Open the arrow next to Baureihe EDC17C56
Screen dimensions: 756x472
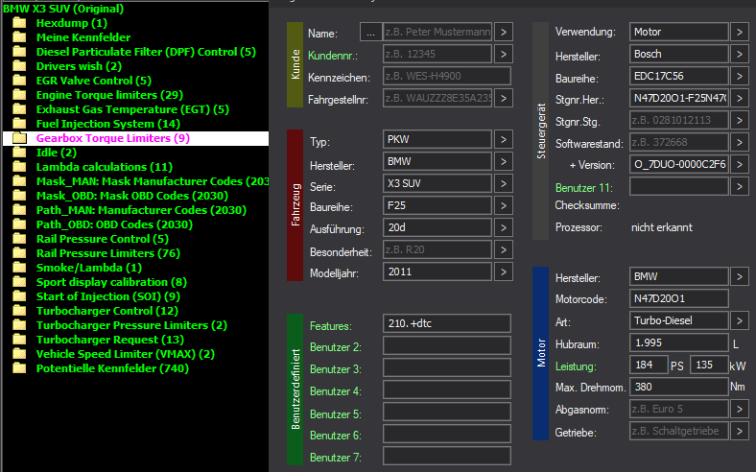coord(740,76)
